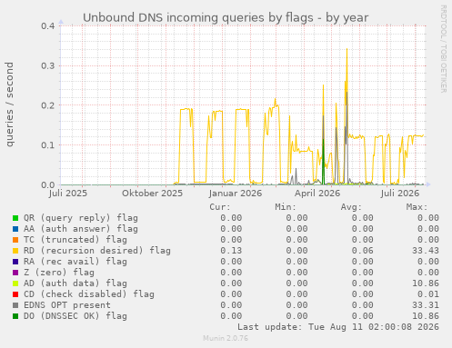Viewport: 452px width, 348px height.
Task: Click the EDNS OPT present gray swatch
Action: (x=15, y=305)
